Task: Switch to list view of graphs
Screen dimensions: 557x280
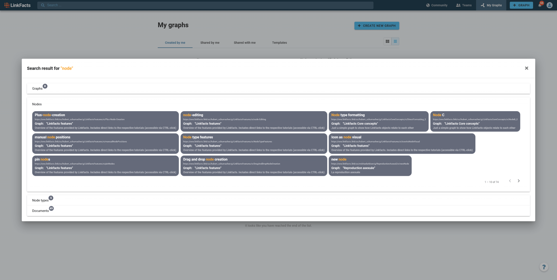Action: coord(395,41)
